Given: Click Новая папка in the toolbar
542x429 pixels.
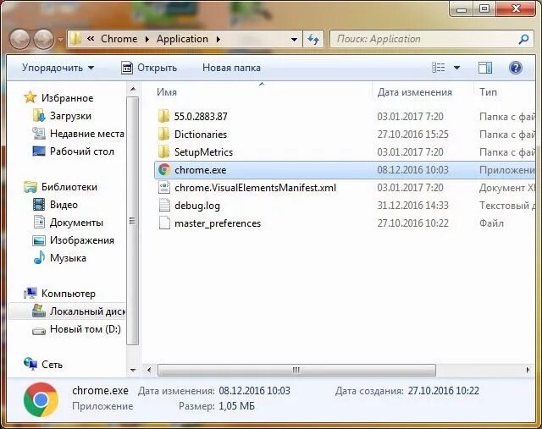Looking at the screenshot, I should tap(231, 68).
